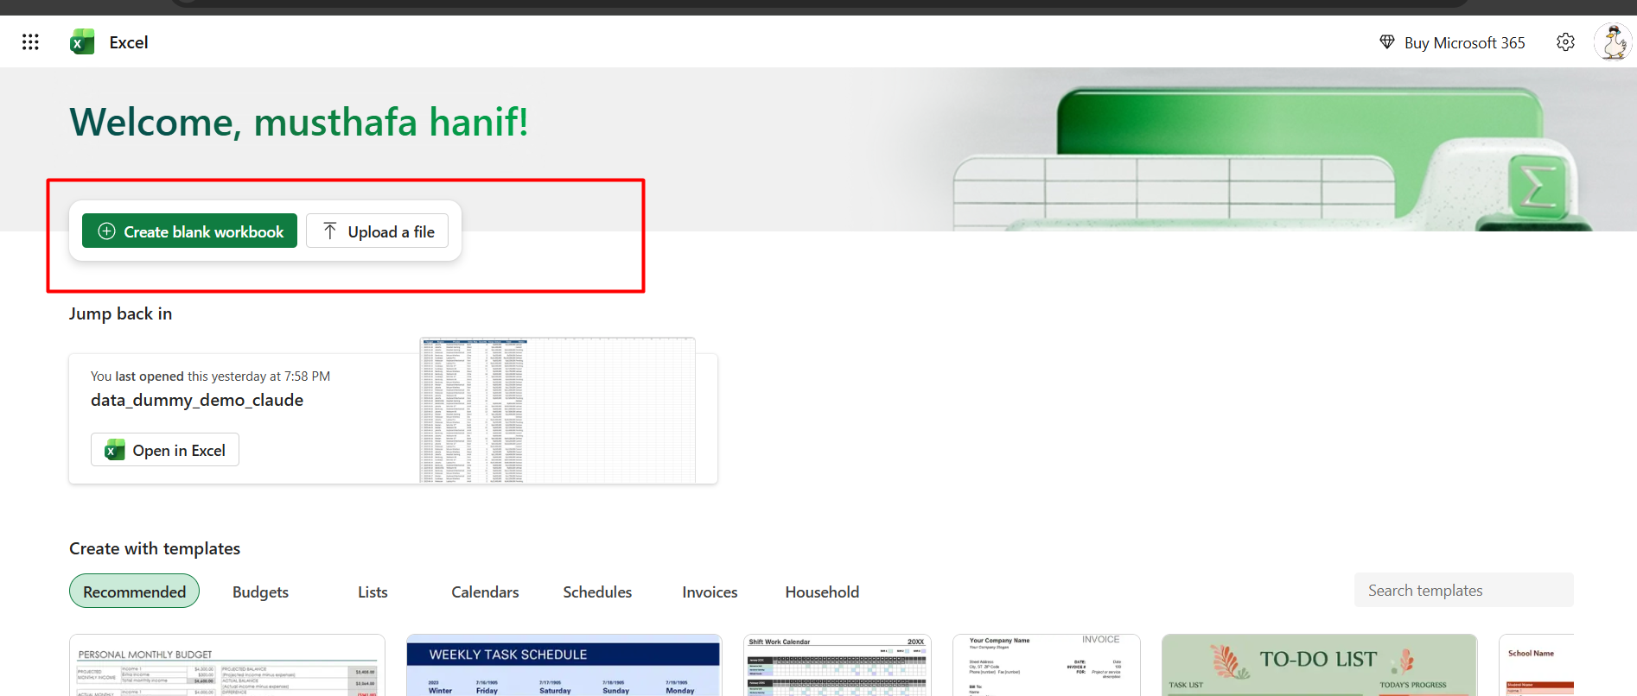
Task: Click the upload arrow icon
Action: pos(329,231)
